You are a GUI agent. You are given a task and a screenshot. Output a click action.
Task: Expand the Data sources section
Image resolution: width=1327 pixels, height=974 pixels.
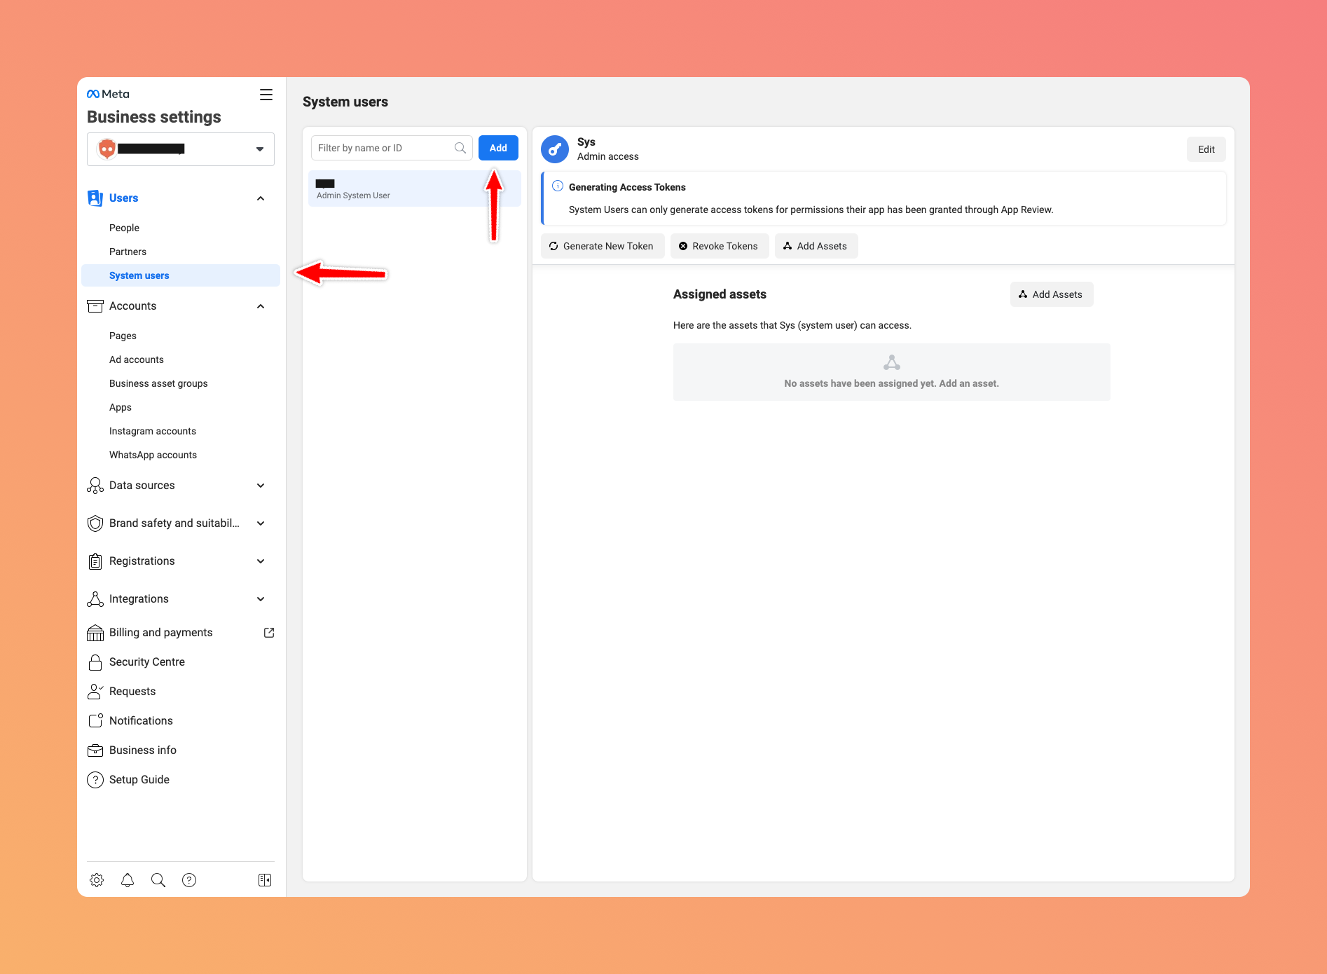tap(261, 486)
